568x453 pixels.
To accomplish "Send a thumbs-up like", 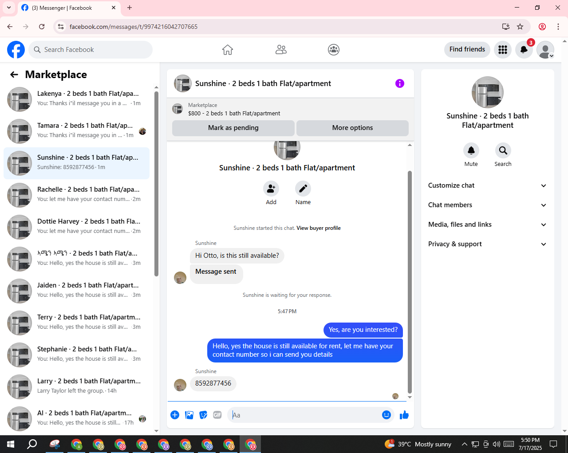I will [404, 415].
